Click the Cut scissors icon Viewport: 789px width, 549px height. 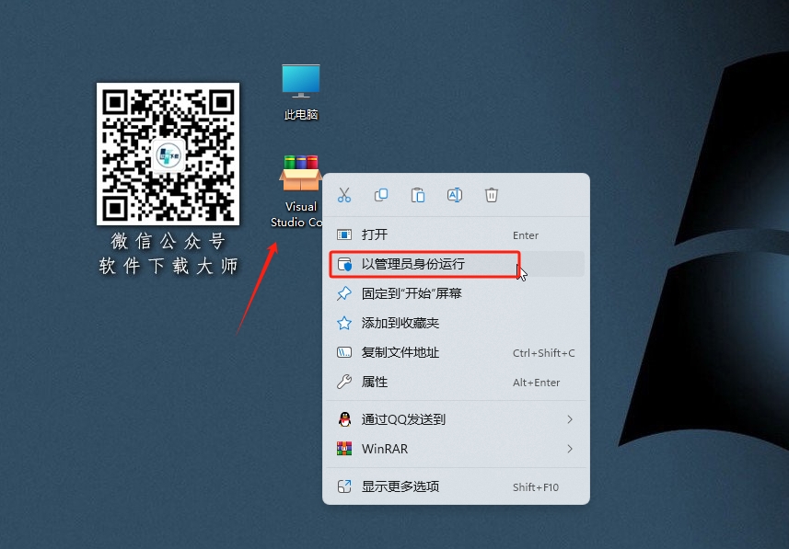pos(344,195)
